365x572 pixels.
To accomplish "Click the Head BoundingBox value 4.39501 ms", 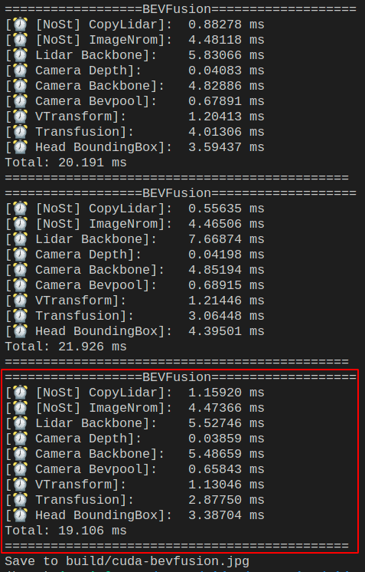I will tap(226, 331).
